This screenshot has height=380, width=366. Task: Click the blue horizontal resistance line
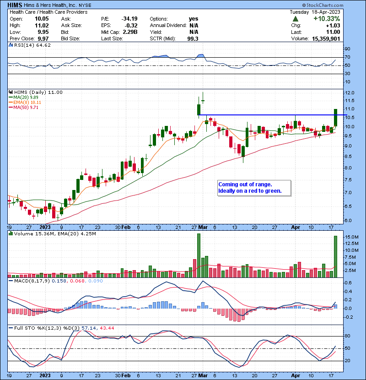[273, 115]
